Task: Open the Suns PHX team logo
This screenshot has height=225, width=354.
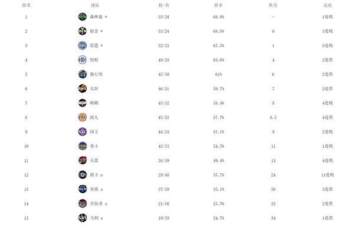Action: pyautogui.click(x=83, y=88)
